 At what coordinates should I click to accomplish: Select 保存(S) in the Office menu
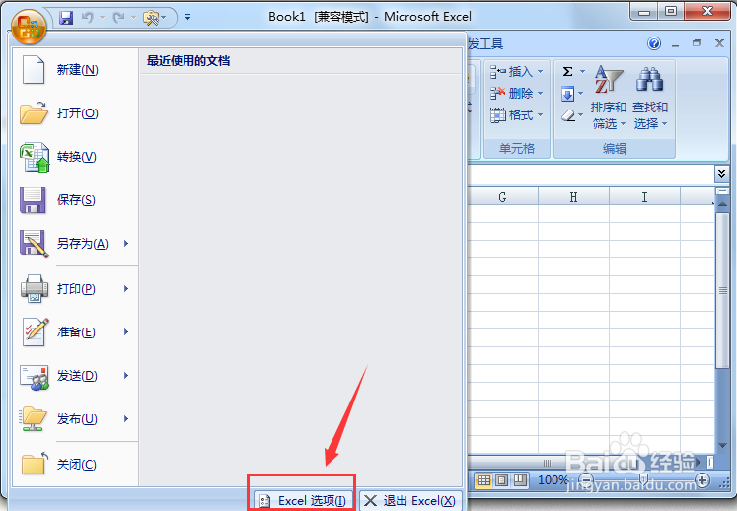coord(75,200)
